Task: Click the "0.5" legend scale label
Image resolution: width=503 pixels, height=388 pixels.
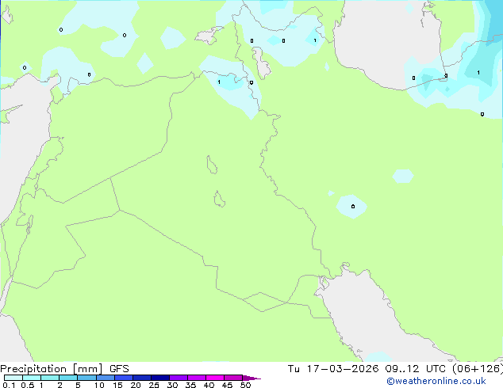Action: point(27,385)
